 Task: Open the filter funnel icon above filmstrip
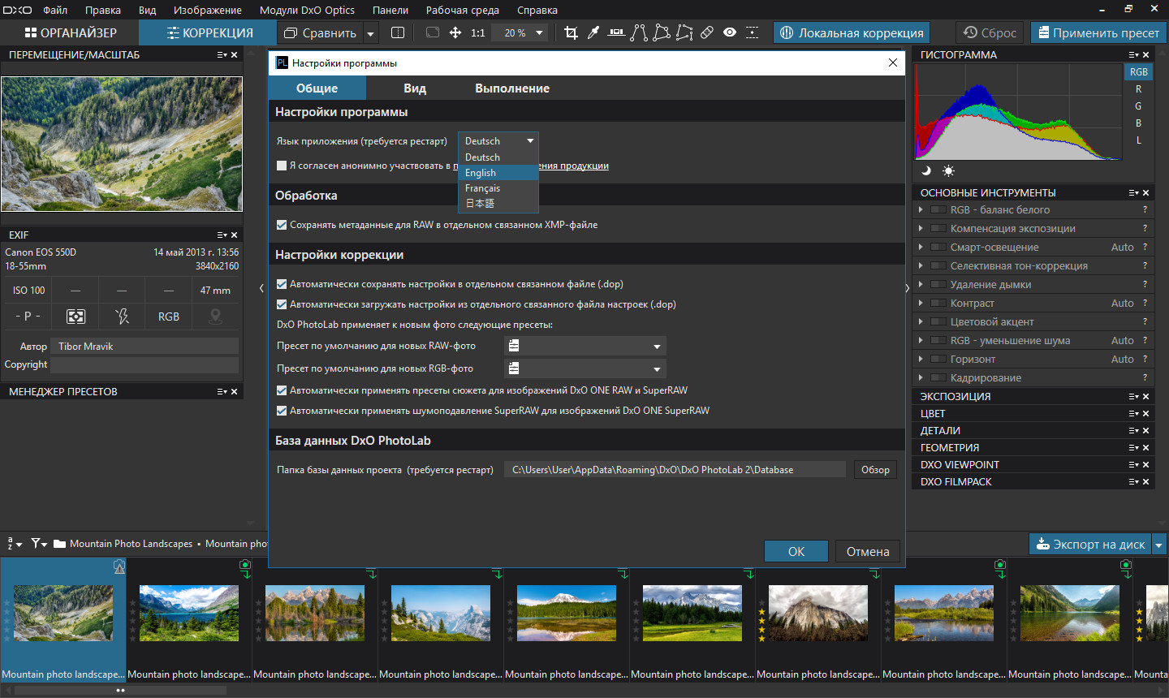[x=39, y=544]
